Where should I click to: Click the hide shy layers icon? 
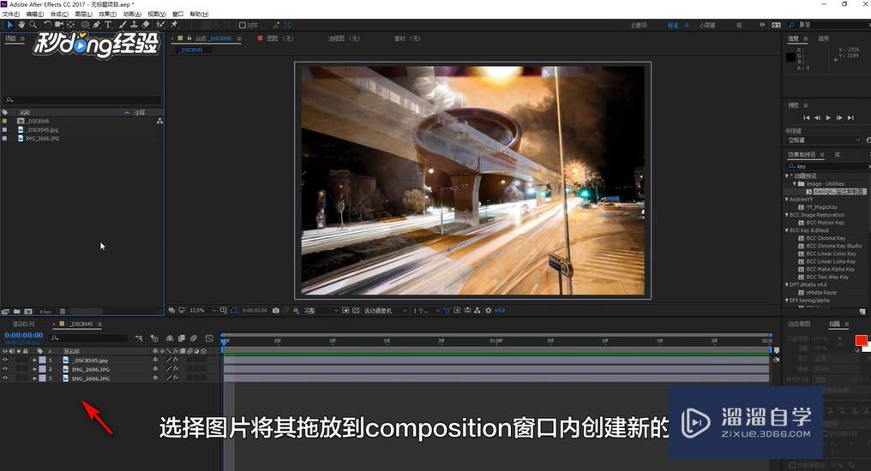point(170,338)
